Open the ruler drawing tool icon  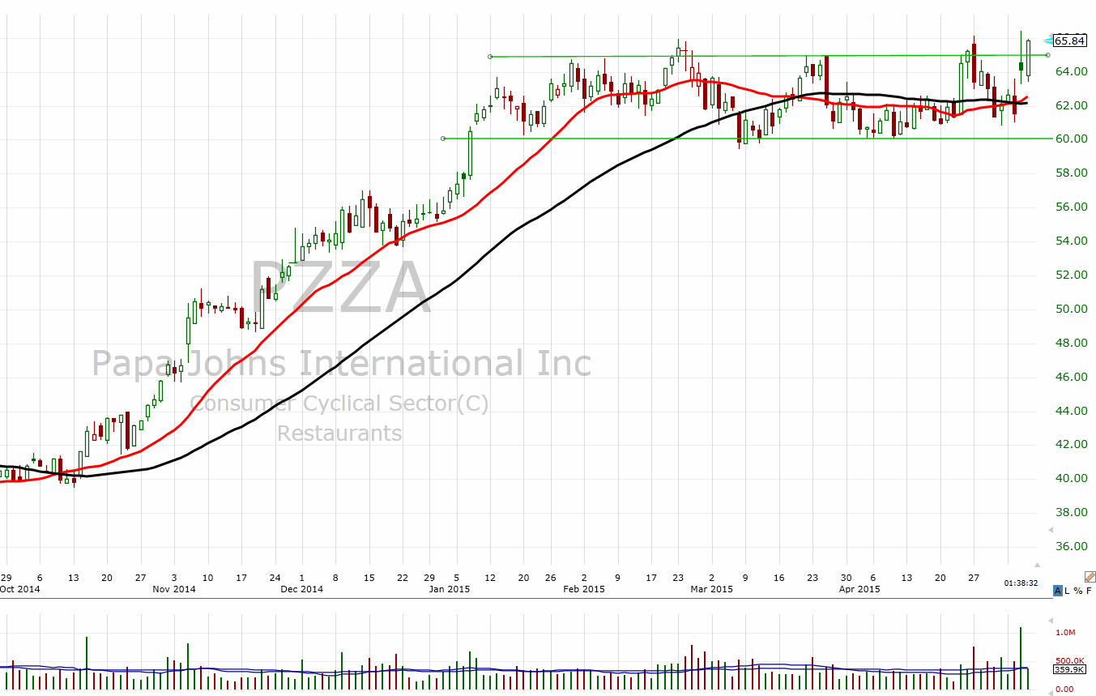[1090, 577]
